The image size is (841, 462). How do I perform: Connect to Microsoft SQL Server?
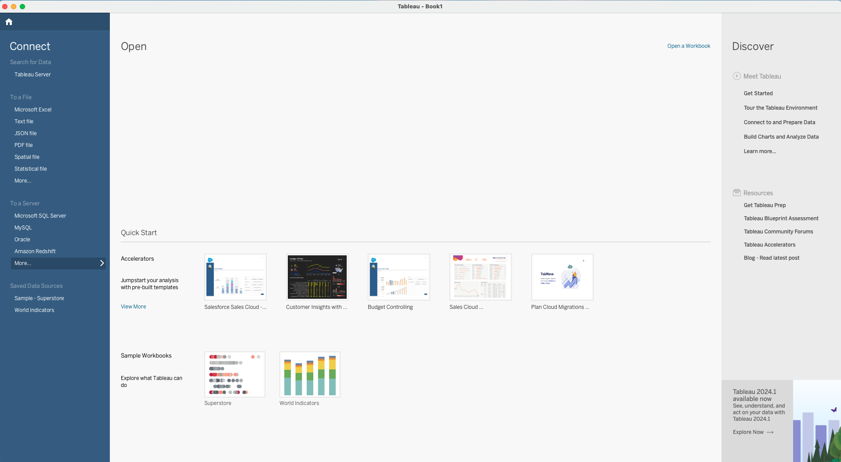click(40, 216)
